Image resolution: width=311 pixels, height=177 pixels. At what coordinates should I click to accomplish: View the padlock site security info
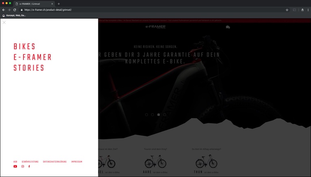(x=21, y=10)
